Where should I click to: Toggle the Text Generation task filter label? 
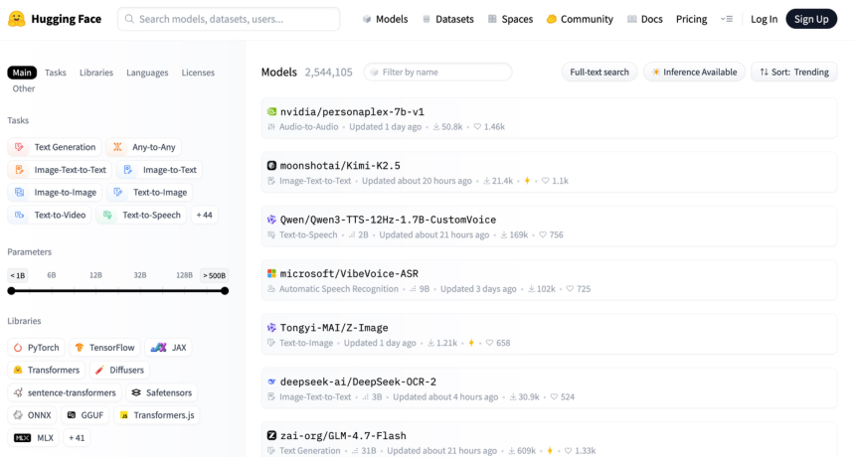65,147
